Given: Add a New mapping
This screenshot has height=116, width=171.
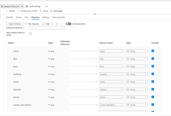Looking at the screenshot, I should (x=32, y=24).
